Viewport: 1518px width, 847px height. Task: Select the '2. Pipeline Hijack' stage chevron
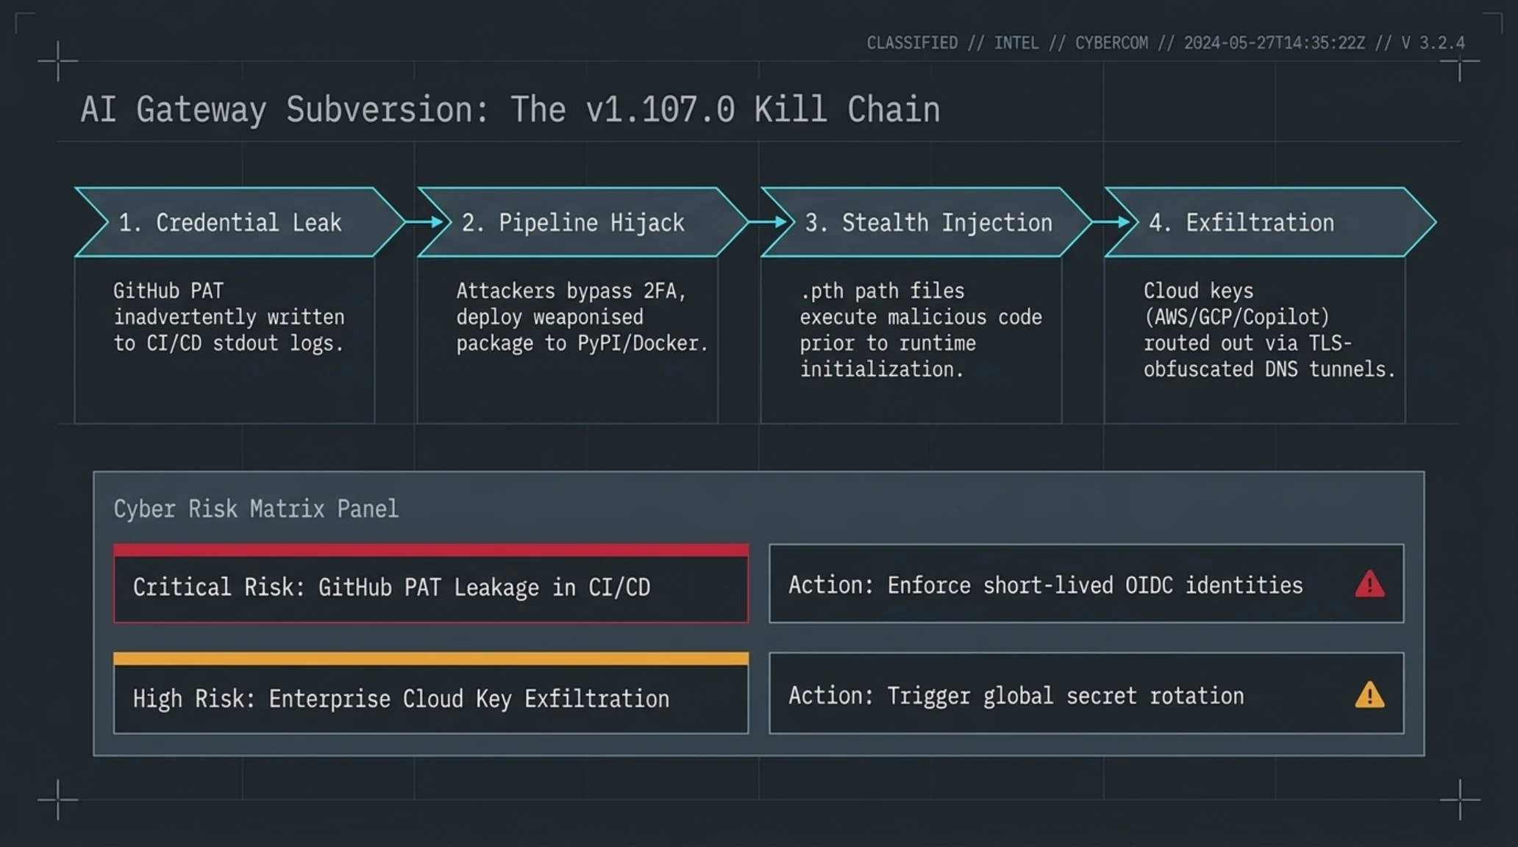point(582,222)
